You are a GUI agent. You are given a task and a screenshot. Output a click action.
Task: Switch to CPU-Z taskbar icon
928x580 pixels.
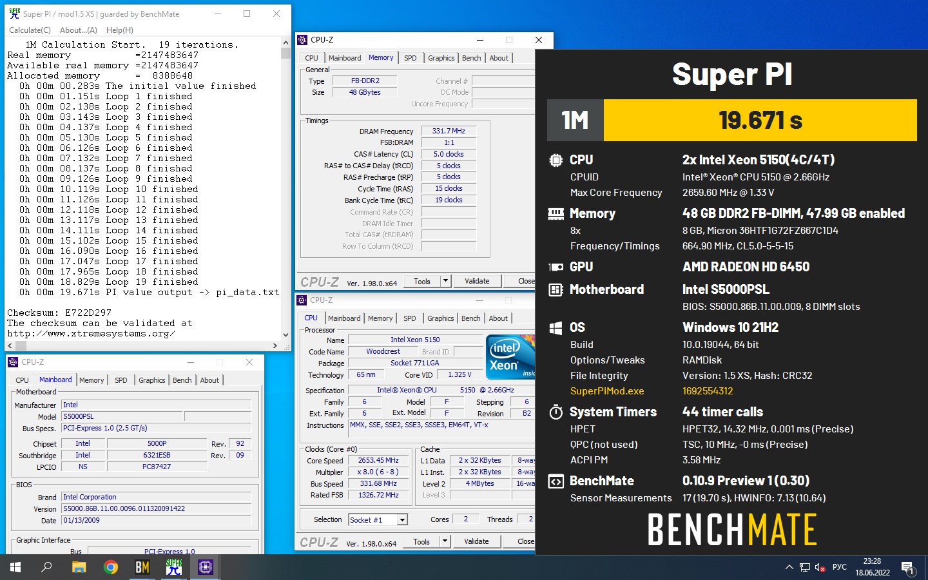[206, 567]
